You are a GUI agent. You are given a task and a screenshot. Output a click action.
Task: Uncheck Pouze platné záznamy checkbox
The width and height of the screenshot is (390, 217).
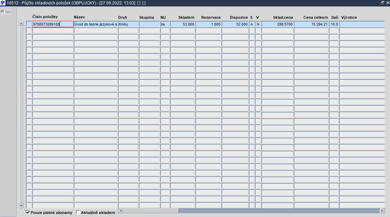28,212
